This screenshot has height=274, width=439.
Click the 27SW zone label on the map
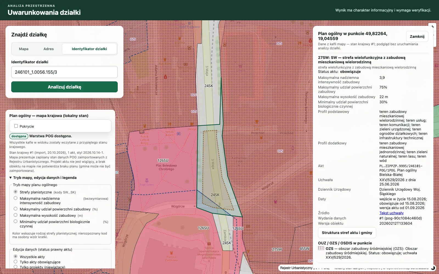277,249
